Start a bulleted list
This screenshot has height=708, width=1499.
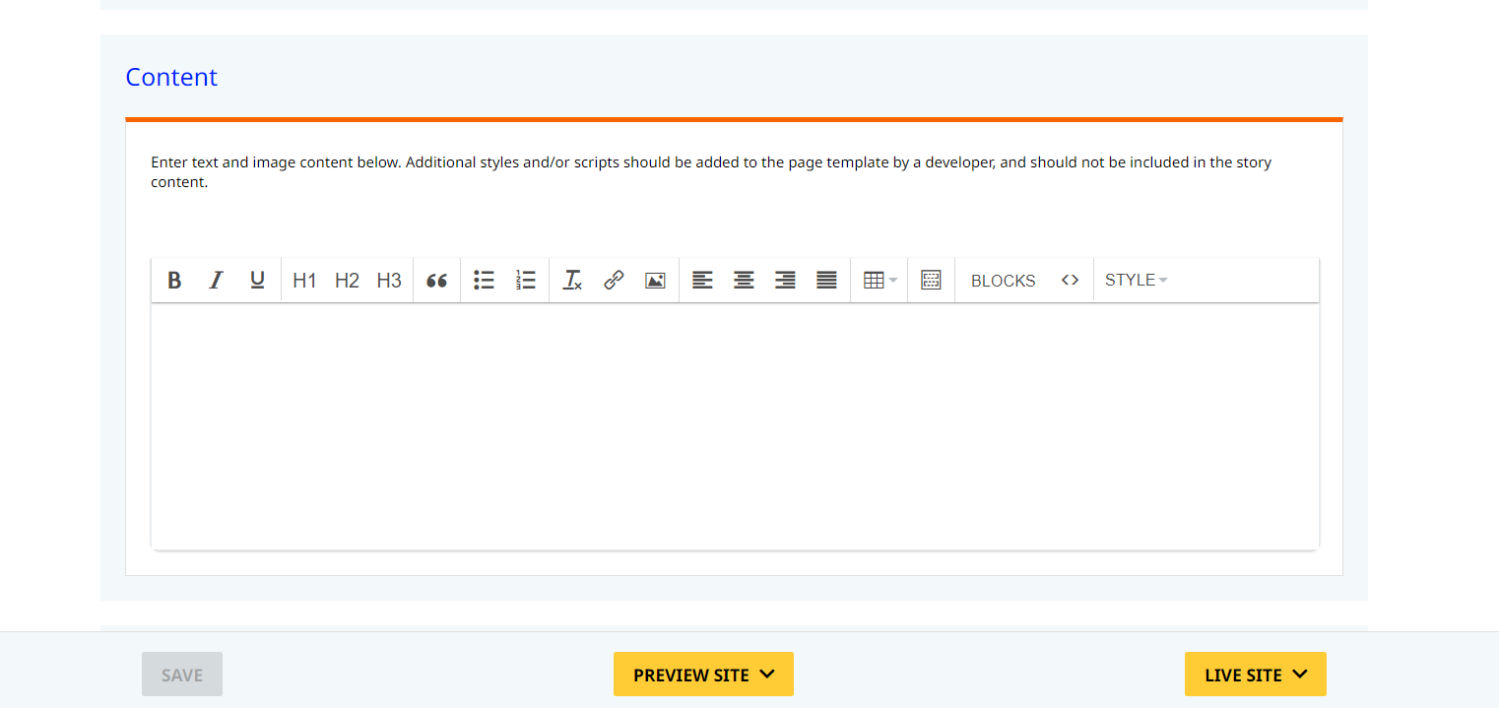point(484,281)
